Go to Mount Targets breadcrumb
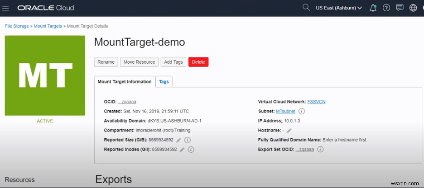This screenshot has height=188, width=424. pos(48,26)
